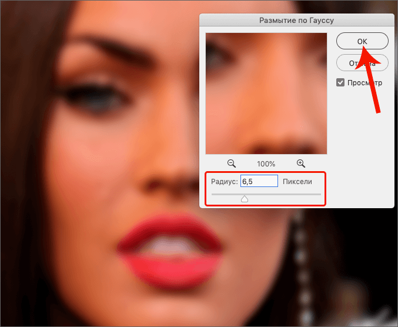Toggle the Просмотр preview checkbox
This screenshot has height=327, width=398.
click(x=340, y=83)
